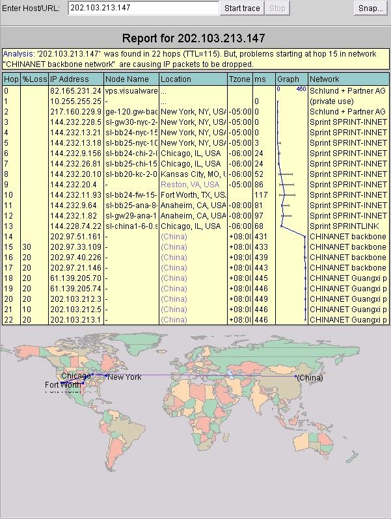The height and width of the screenshot is (519, 391).
Task: Select IP address 61.139.205.74
Action: [76, 289]
